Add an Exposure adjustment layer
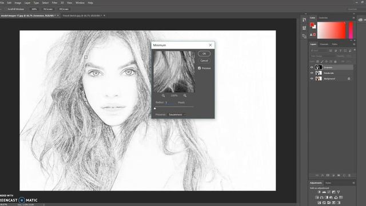 pos(333,192)
